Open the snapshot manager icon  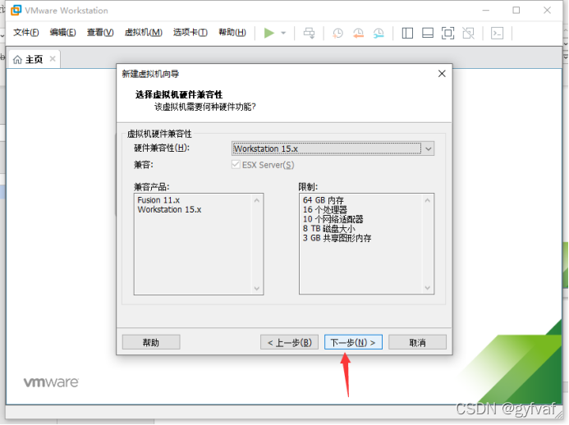[379, 33]
